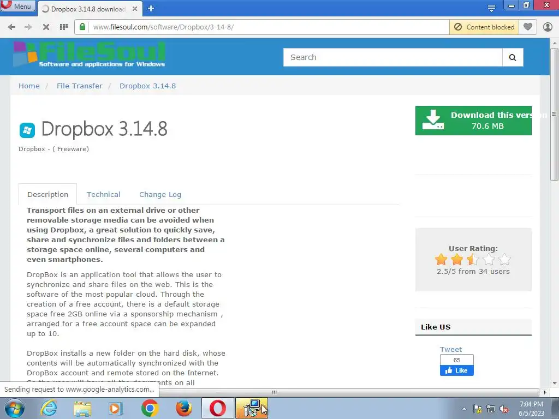The height and width of the screenshot is (419, 559).
Task: Open Google Chrome from taskbar
Action: point(150,408)
